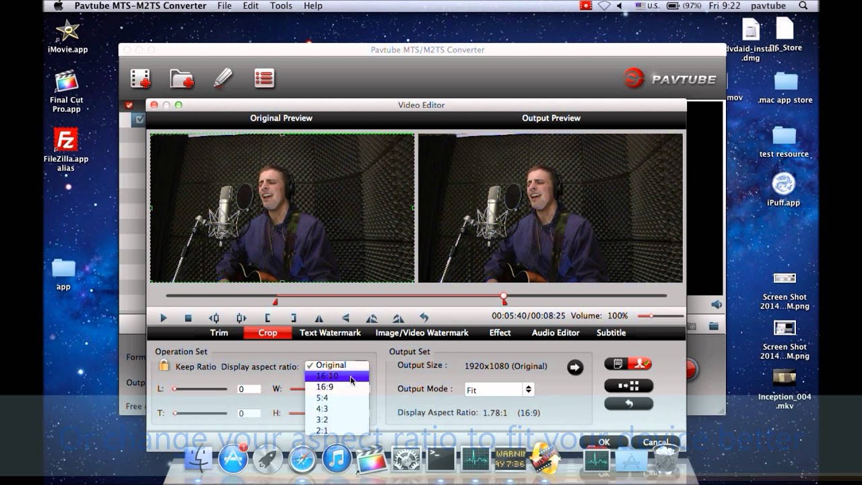862x485 pixels.
Task: Click the black arrow beside Output Size
Action: 574,367
